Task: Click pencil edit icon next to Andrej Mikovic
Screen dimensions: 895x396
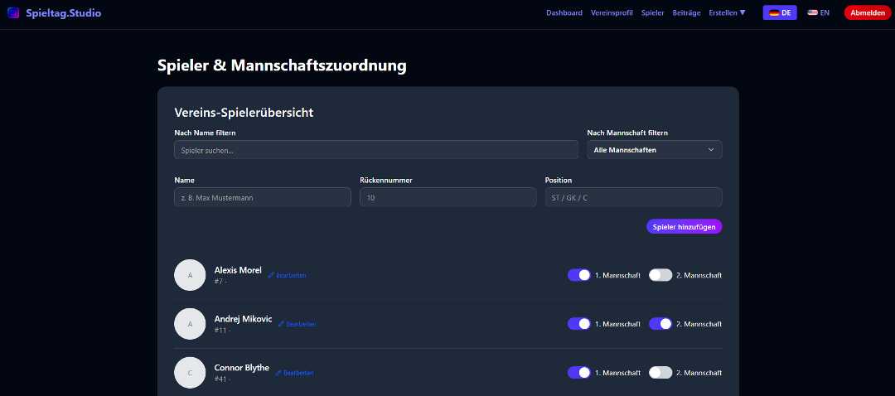Action: tap(281, 324)
